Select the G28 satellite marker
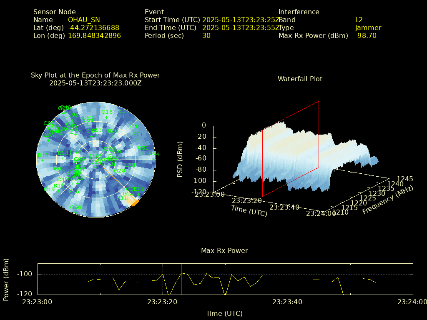Viewport: 427px width, 320px height. (119, 176)
